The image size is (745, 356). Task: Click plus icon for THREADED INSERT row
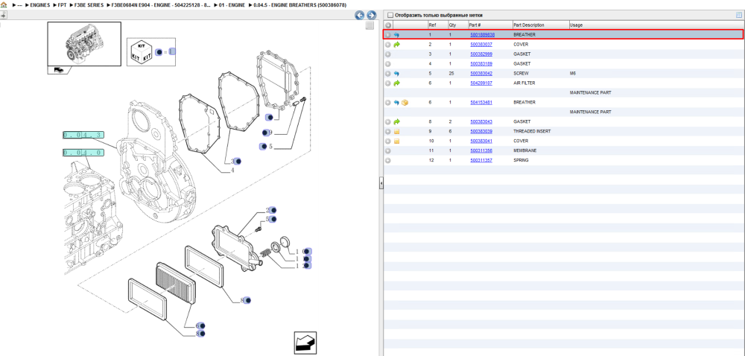point(387,131)
